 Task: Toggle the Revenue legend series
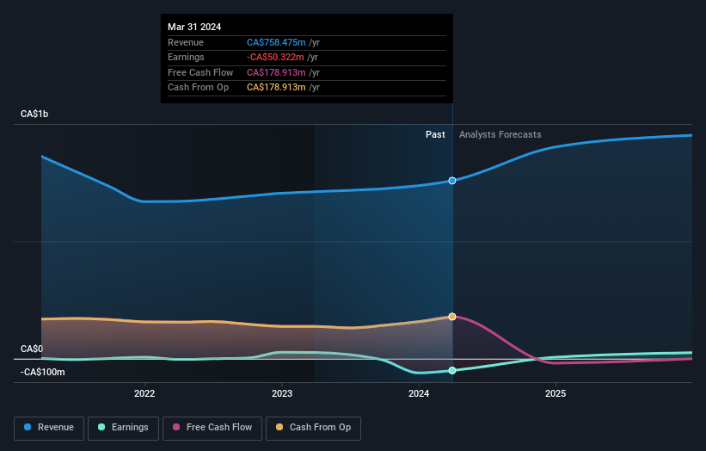tap(49, 428)
